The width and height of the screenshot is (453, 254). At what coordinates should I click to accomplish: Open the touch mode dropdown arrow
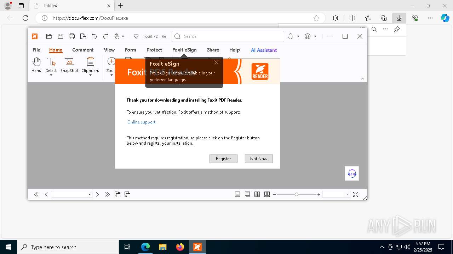click(x=123, y=36)
